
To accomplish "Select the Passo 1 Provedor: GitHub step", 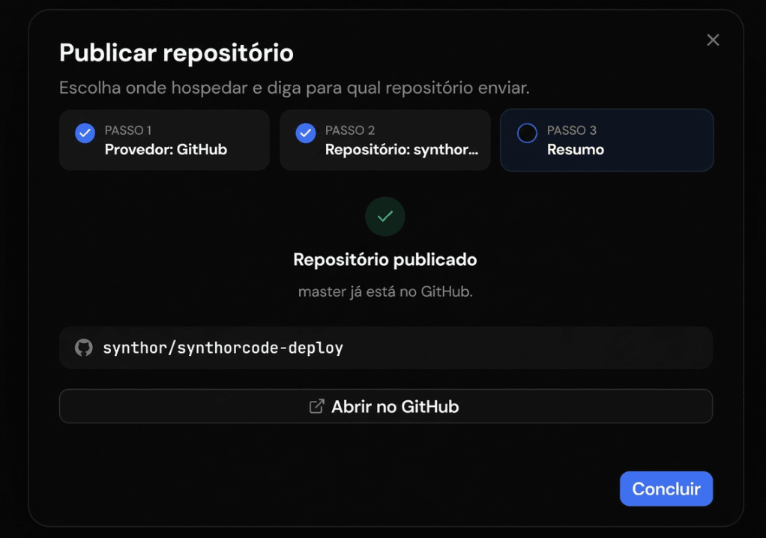I will click(x=164, y=140).
